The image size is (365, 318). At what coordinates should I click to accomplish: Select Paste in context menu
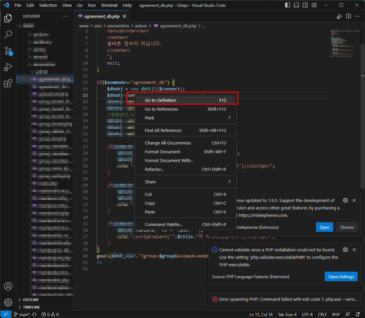coord(186,212)
